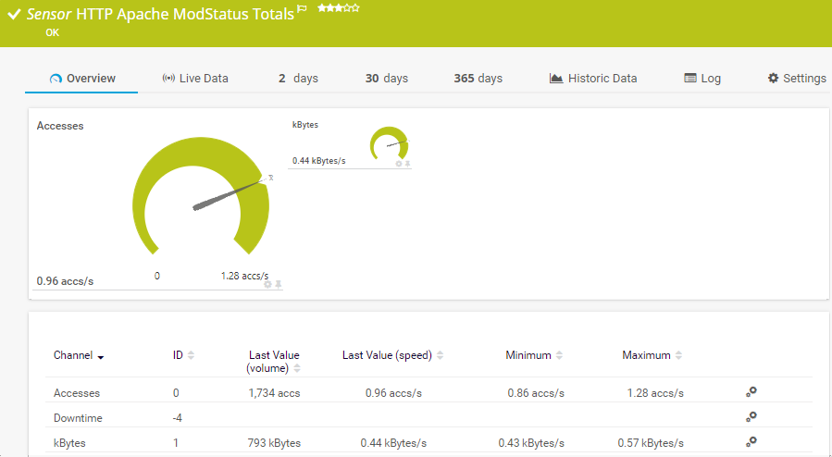Click the large Accesses gauge

pos(200,193)
